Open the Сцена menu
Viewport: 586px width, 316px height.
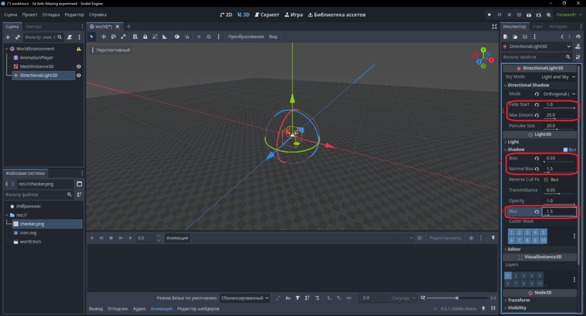pos(10,14)
